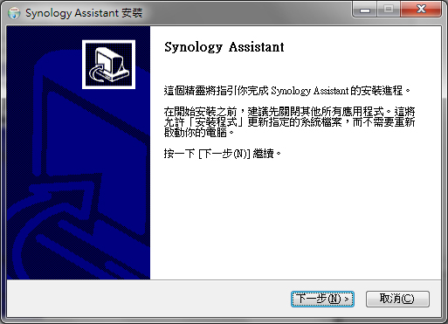Click the 取消(C) button
Viewport: 448px width, 324px height.
pos(397,299)
